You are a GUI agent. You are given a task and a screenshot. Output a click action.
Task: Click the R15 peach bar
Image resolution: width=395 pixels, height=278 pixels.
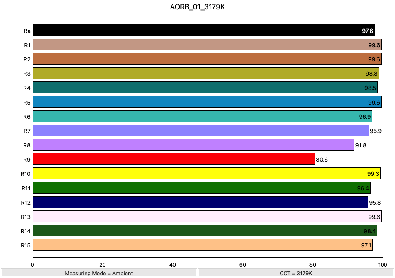pos(202,245)
